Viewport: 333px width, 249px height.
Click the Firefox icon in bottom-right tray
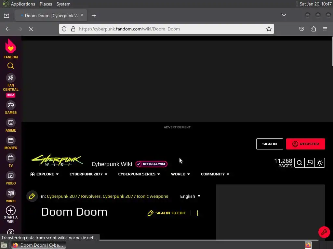pyautogui.click(x=308, y=245)
